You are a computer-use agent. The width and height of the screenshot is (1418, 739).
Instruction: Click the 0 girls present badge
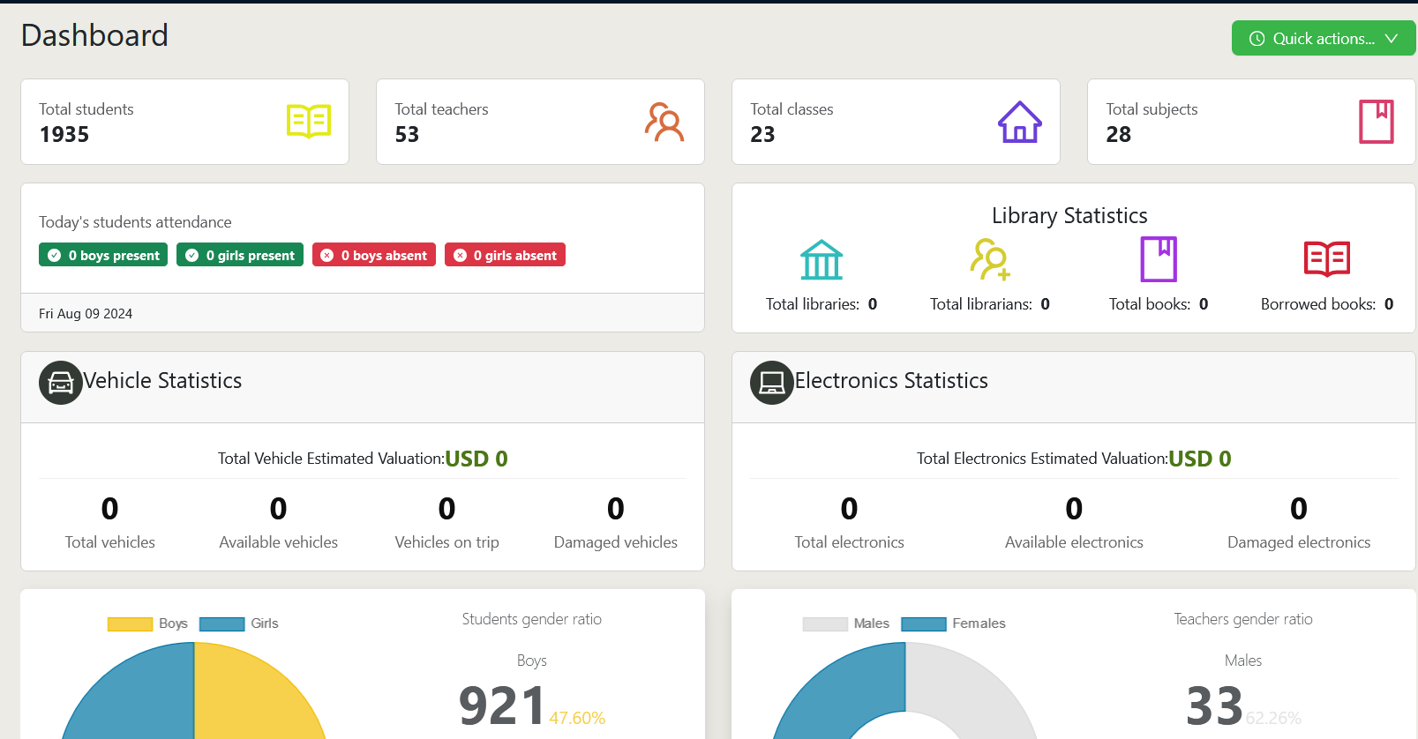tap(240, 255)
